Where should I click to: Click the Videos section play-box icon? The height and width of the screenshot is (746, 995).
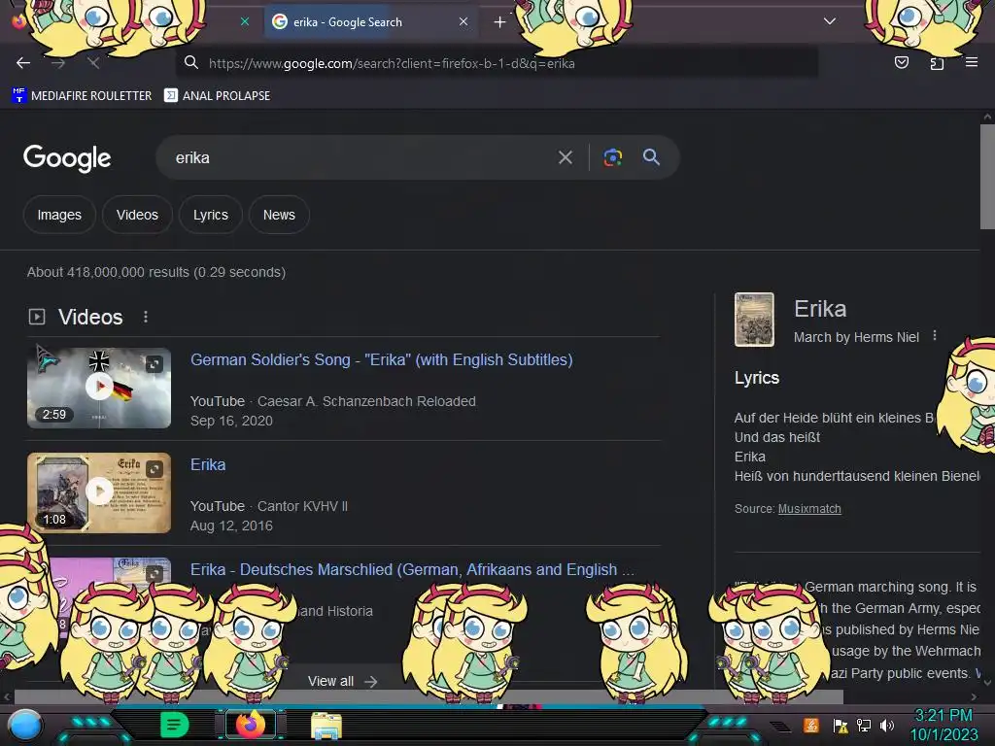point(37,317)
